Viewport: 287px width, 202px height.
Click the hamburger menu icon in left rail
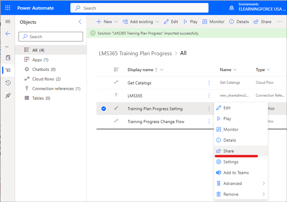8,21
